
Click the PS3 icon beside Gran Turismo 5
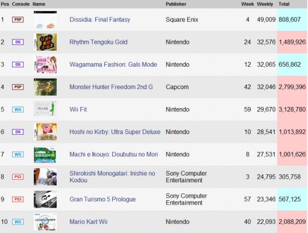18,199
